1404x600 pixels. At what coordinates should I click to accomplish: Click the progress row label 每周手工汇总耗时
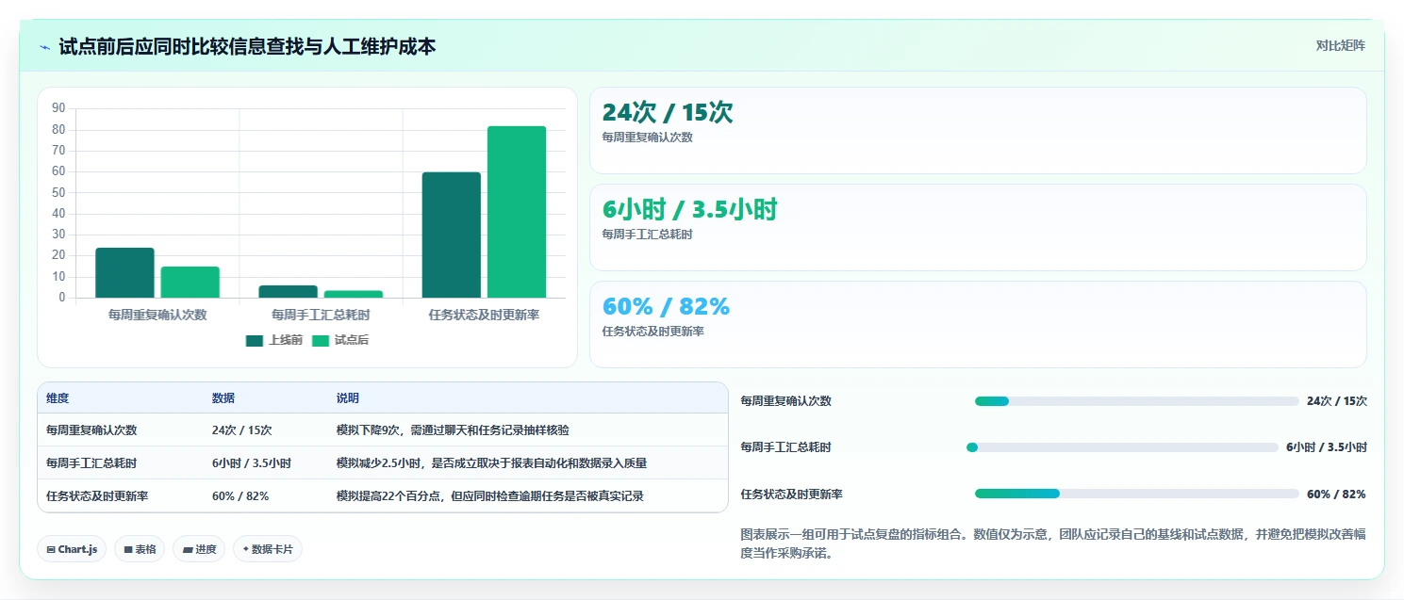(x=786, y=447)
